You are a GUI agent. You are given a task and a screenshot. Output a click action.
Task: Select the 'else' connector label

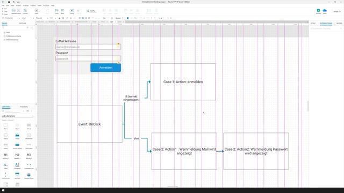(136, 138)
